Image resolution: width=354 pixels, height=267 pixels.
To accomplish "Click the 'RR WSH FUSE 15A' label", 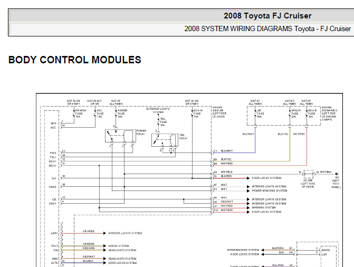I will [x=81, y=113].
